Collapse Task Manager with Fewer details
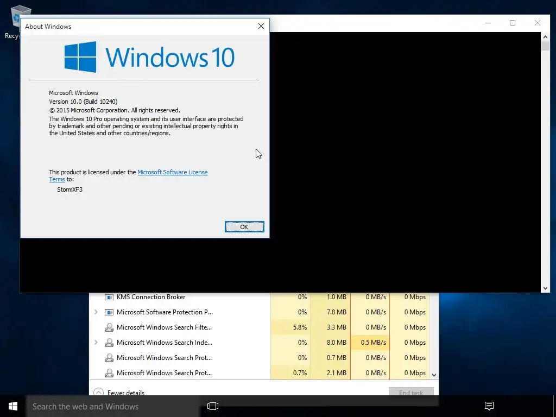This screenshot has width=556, height=417. point(119,393)
